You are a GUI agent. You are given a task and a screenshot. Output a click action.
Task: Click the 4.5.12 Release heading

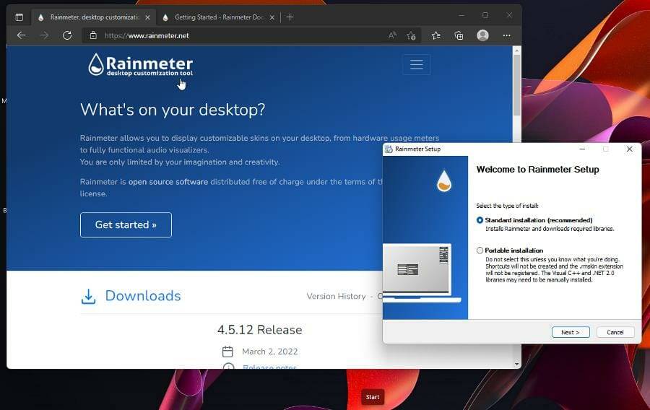pos(259,330)
